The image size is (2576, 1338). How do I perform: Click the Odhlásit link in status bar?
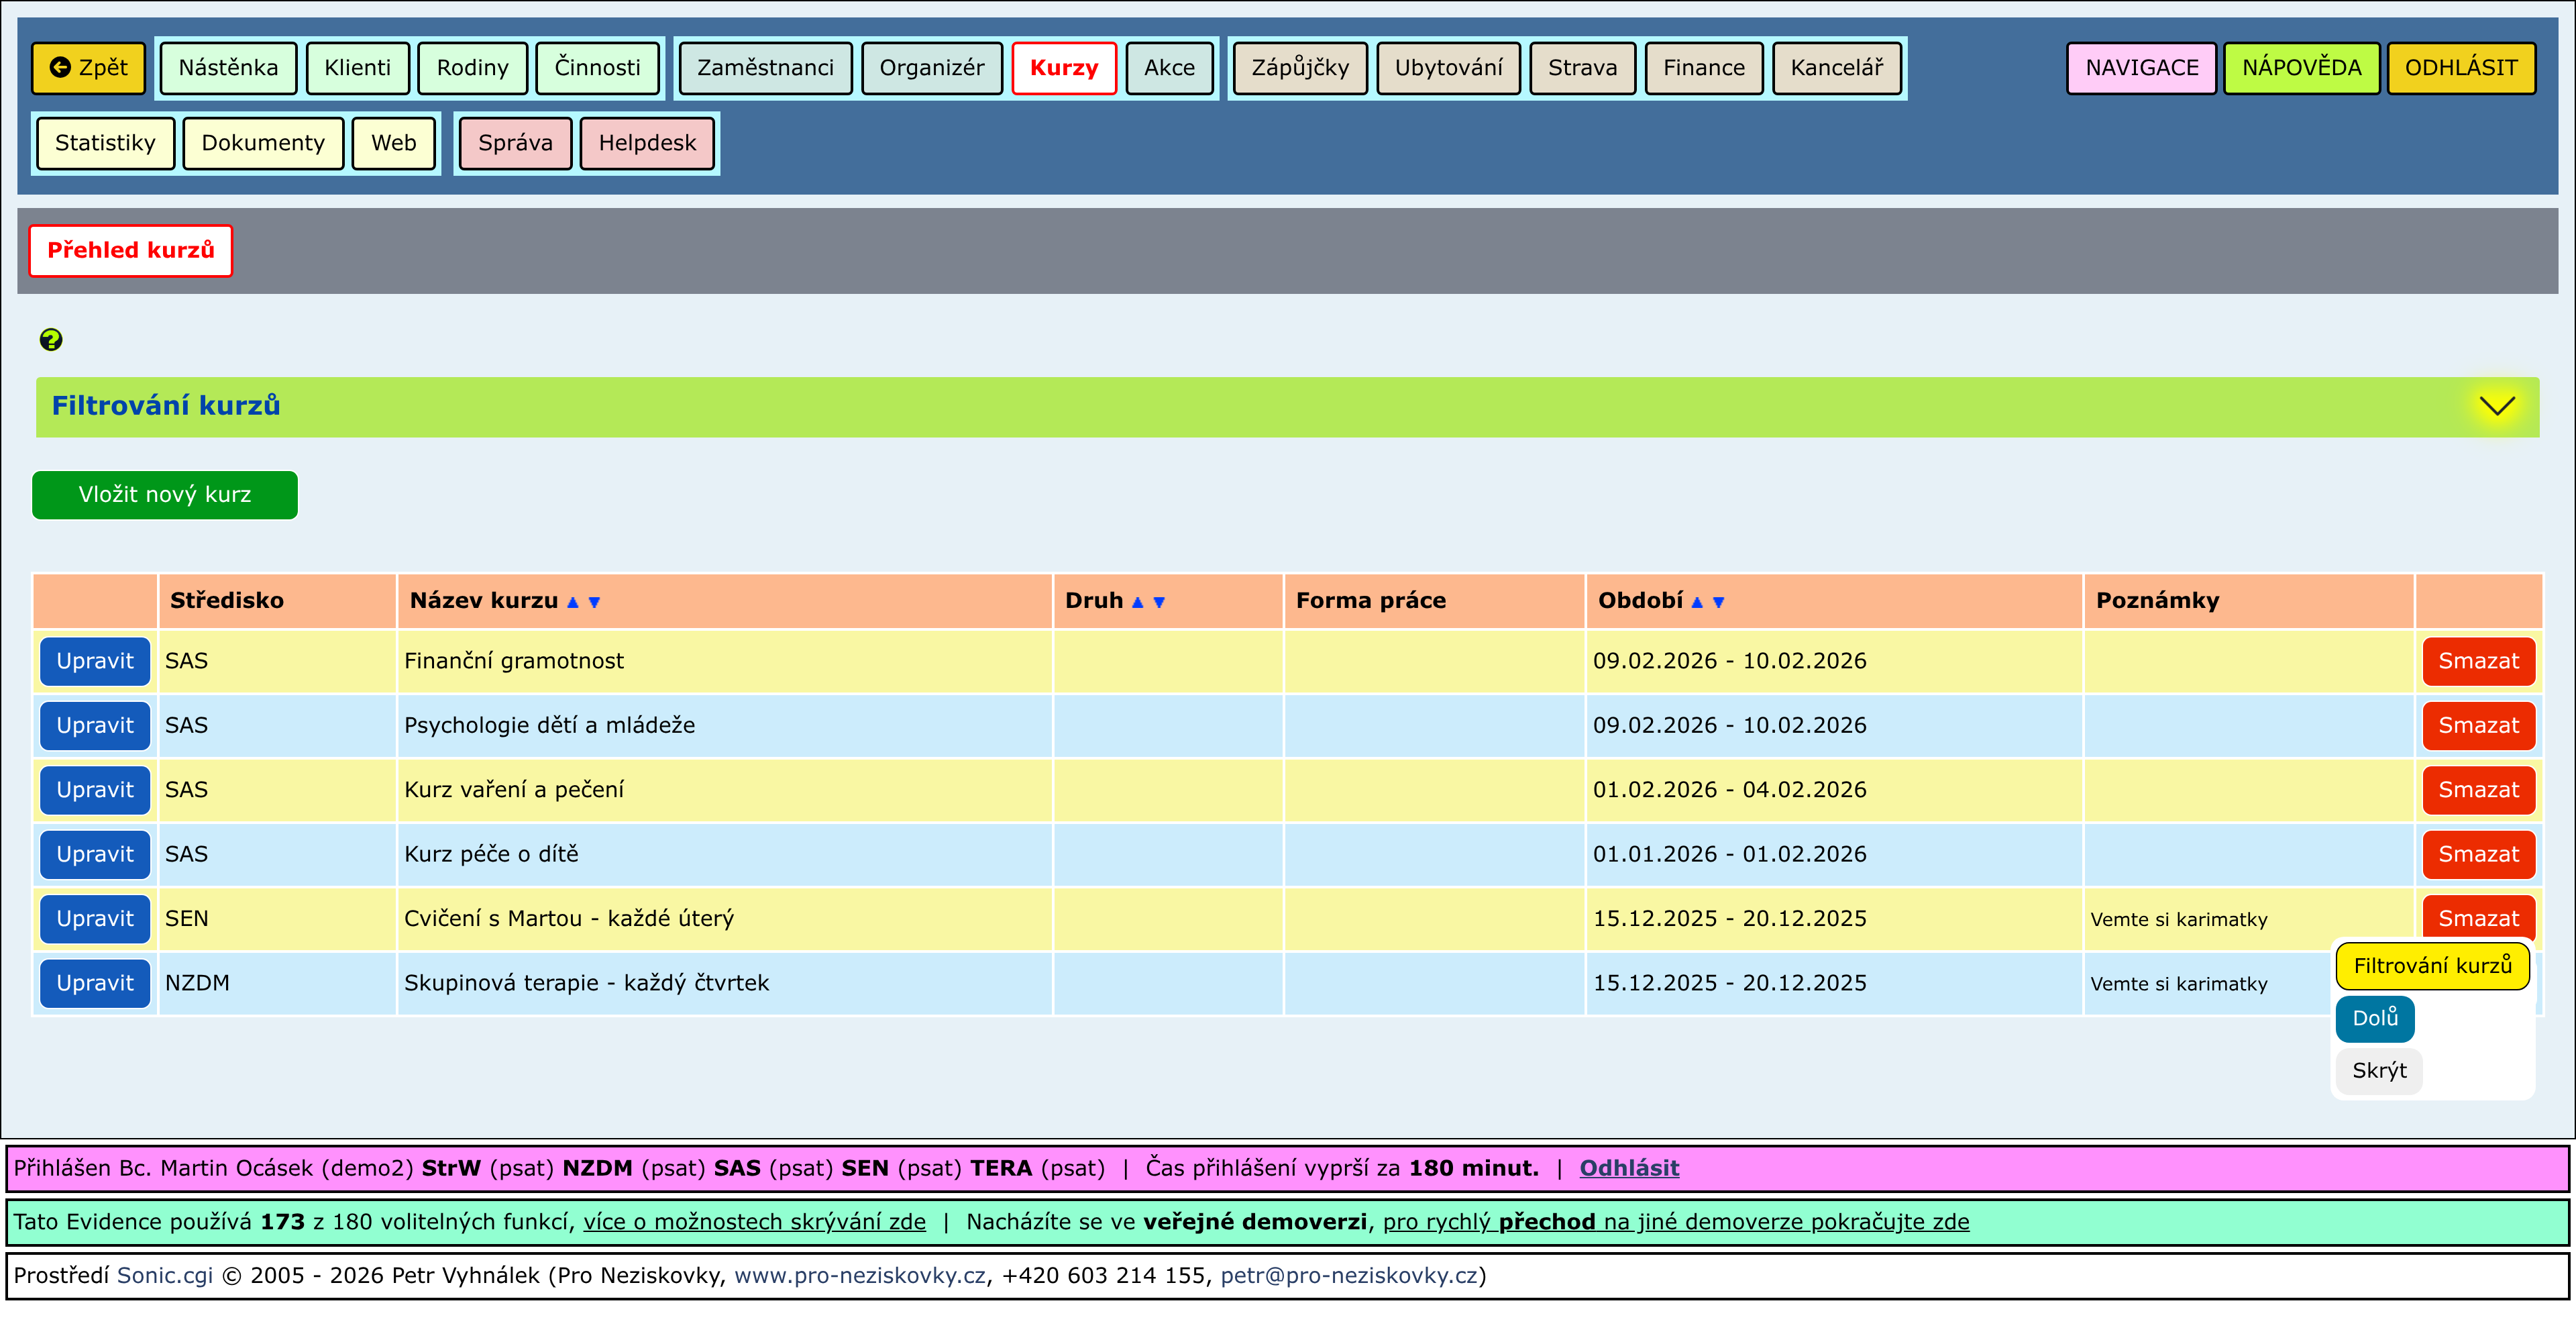click(1629, 1168)
